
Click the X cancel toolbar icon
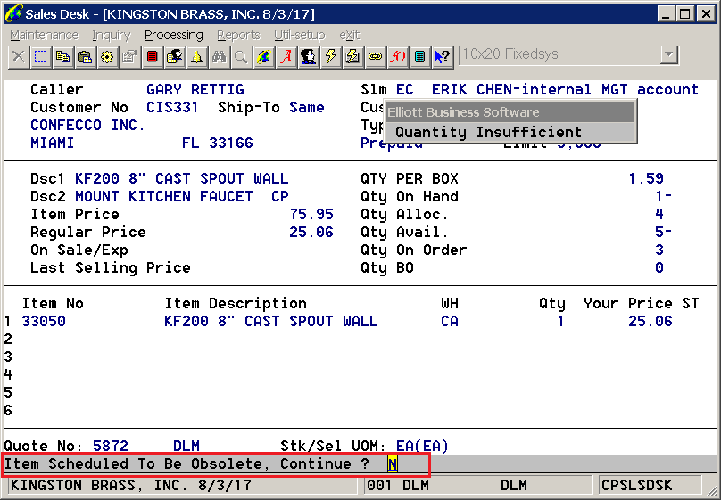point(19,57)
